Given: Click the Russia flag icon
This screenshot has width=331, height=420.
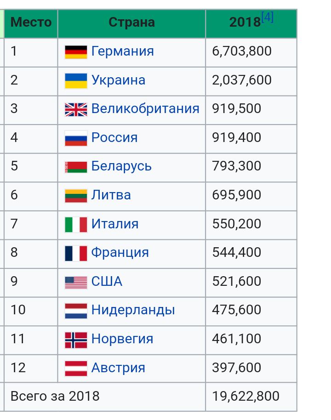Looking at the screenshot, I should coord(76,138).
